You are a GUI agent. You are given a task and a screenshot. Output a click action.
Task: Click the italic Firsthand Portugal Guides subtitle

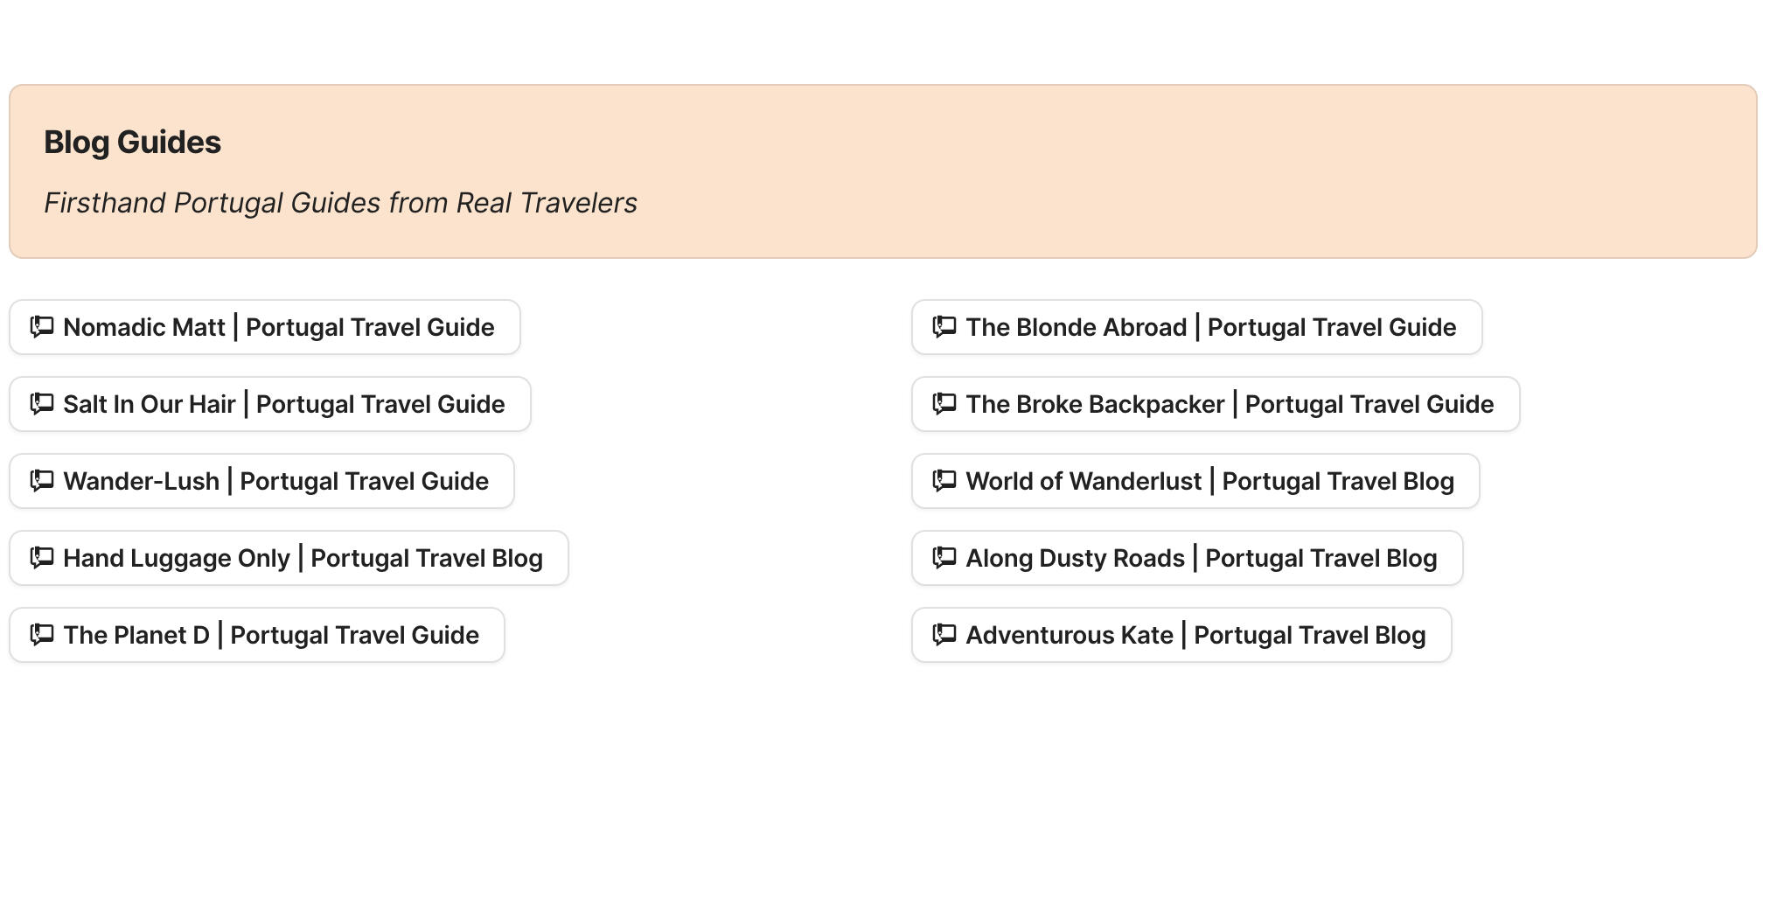pos(340,202)
